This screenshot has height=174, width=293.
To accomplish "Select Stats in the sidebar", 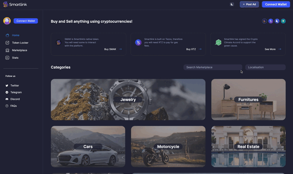I will [x=15, y=58].
